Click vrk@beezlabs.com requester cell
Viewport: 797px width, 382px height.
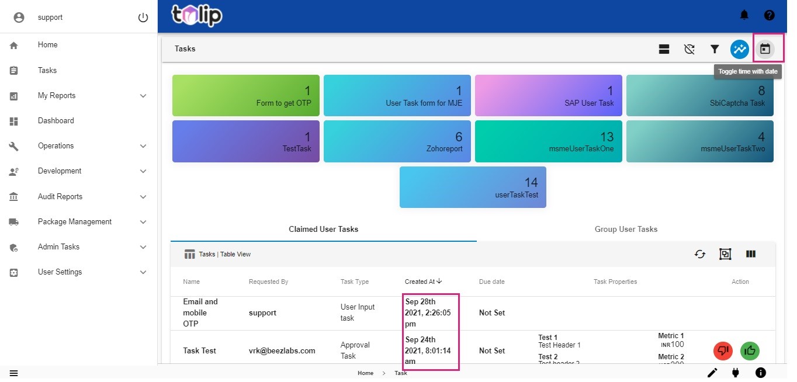[282, 351]
